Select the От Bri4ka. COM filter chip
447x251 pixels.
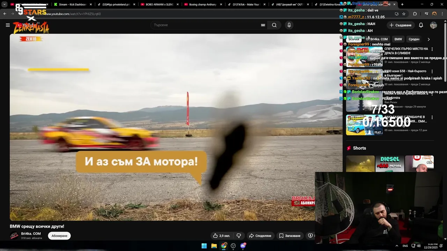pos(376,39)
